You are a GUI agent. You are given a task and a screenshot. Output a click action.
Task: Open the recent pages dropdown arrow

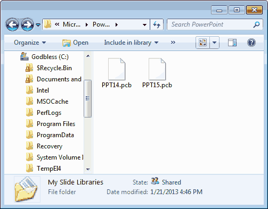point(38,24)
